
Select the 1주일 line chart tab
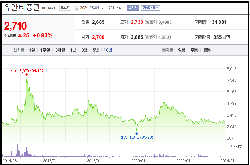coord(45,50)
